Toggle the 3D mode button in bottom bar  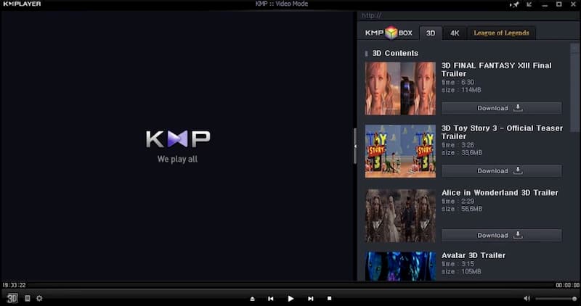(x=12, y=298)
